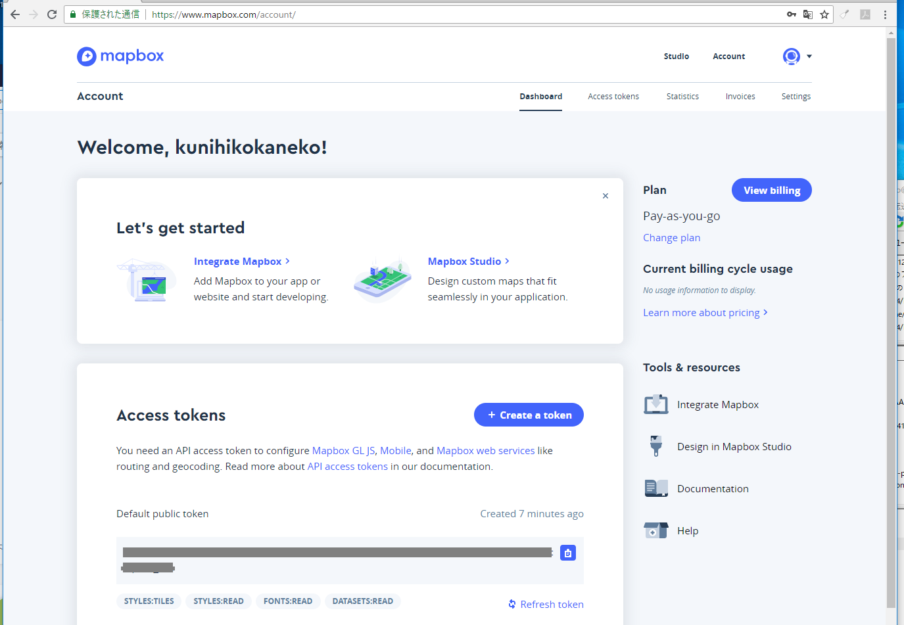Image resolution: width=904 pixels, height=625 pixels.
Task: Open the user avatar profile menu
Action: 792,57
